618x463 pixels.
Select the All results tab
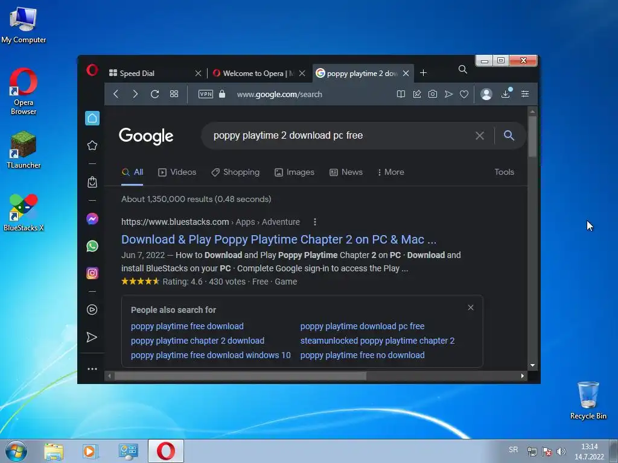(132, 172)
